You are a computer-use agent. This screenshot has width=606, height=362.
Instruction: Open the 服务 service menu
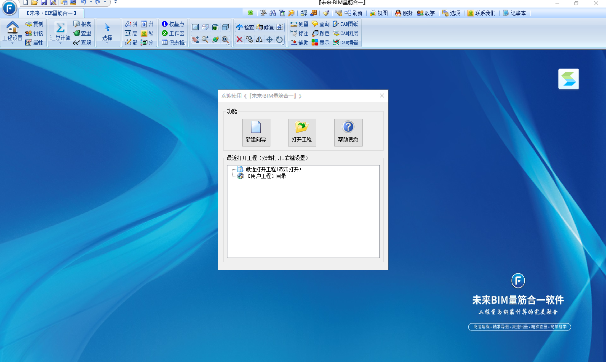click(404, 13)
